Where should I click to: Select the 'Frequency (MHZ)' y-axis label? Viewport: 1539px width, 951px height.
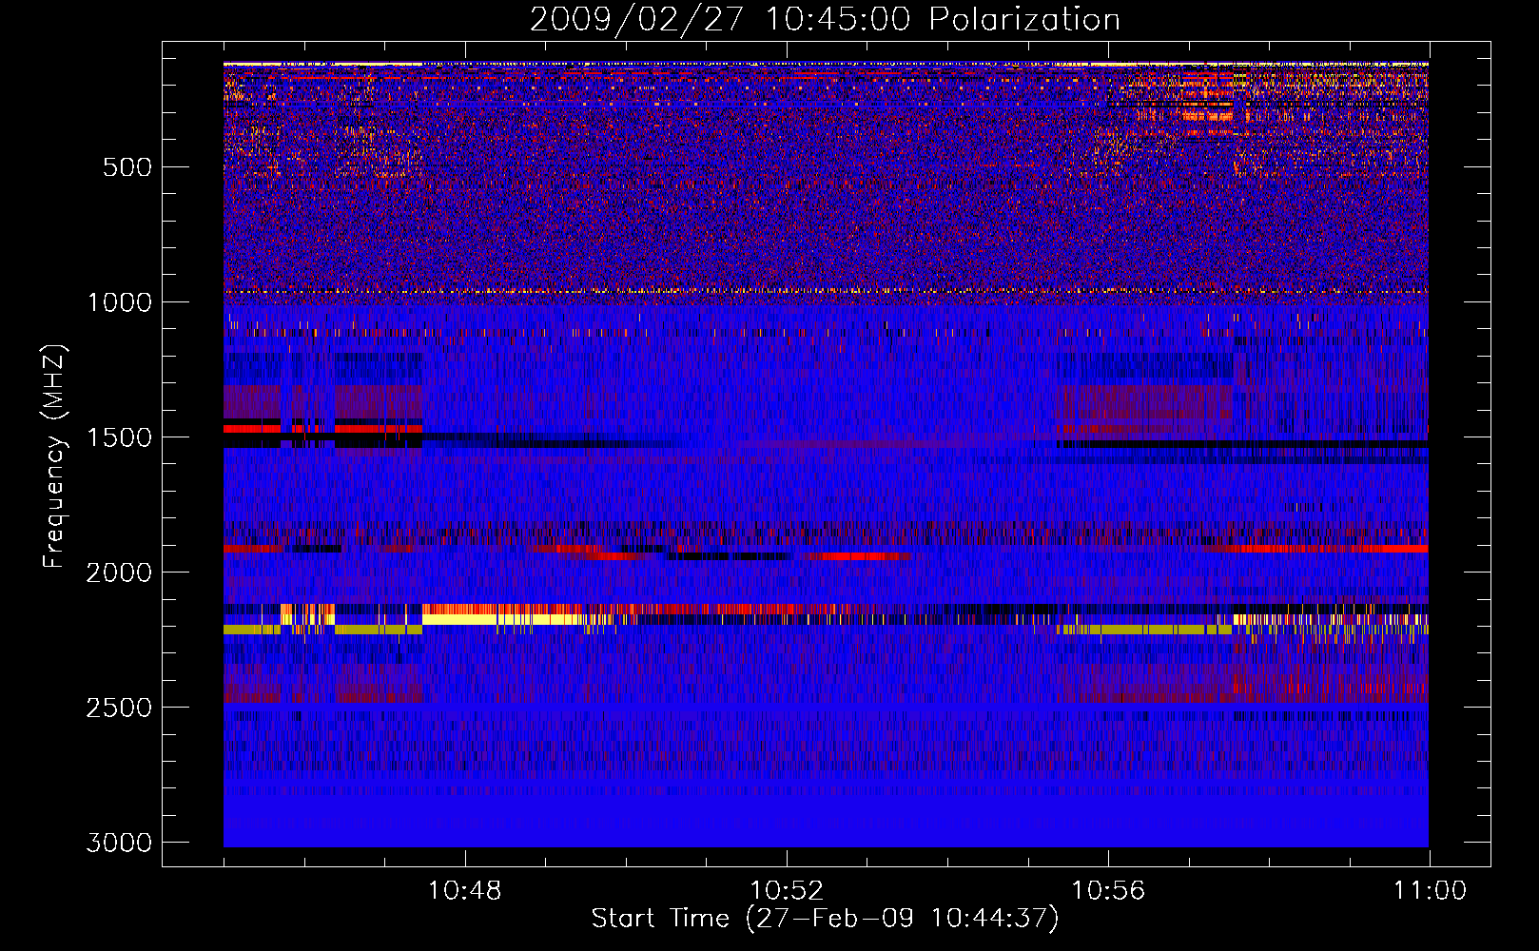click(x=54, y=456)
